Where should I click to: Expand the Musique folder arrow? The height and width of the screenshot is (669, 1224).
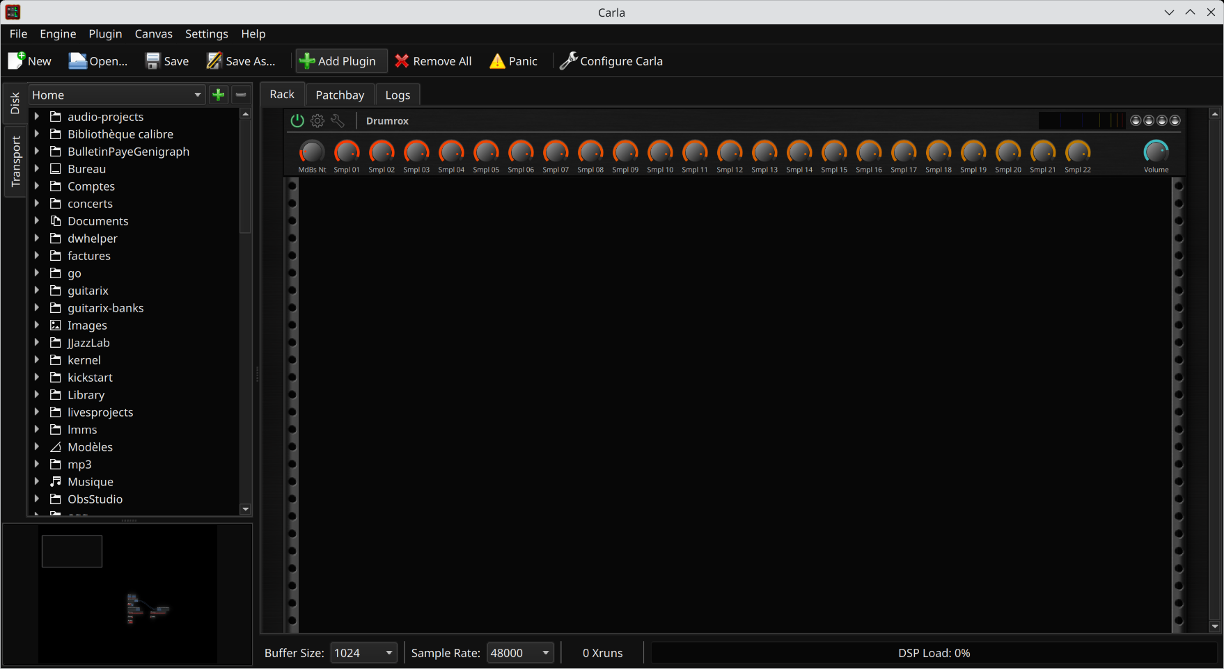point(37,481)
